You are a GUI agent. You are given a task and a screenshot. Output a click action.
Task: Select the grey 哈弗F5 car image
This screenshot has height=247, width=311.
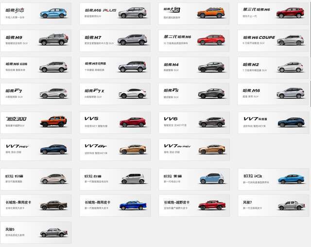pyautogui.click(x=211, y=93)
